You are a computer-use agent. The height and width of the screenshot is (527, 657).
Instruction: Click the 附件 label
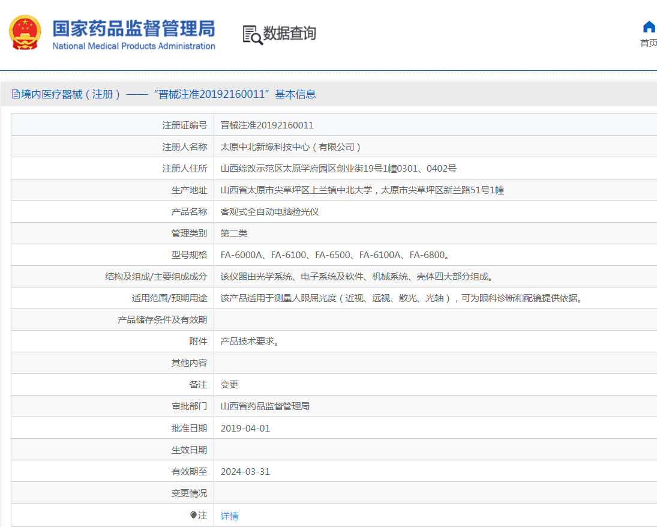click(198, 342)
